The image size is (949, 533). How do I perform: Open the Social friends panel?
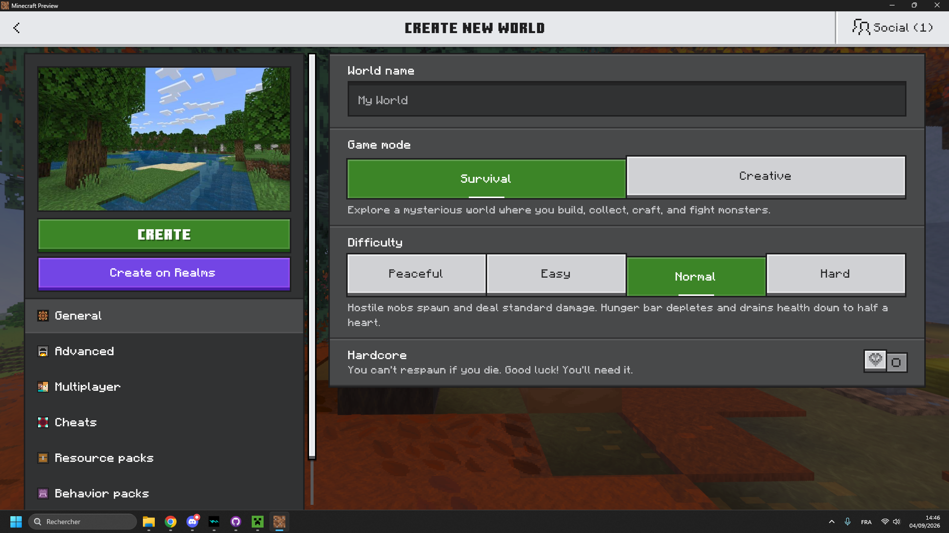pos(892,28)
